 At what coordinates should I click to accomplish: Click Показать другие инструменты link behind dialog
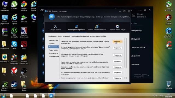click(141, 76)
